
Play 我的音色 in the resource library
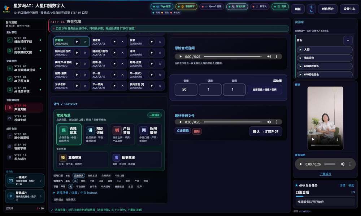pos(300,58)
